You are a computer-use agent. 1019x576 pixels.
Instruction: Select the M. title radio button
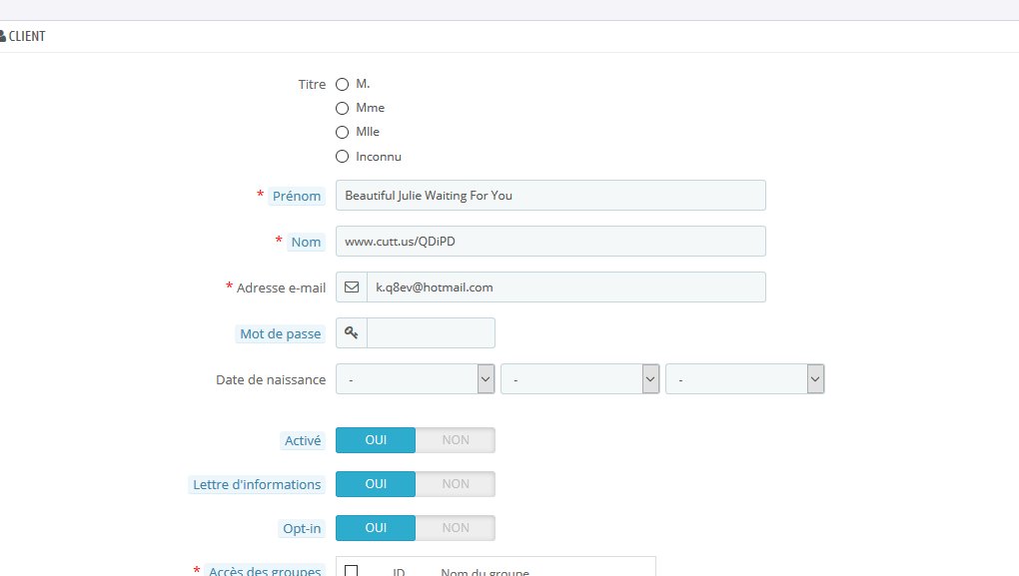point(343,85)
